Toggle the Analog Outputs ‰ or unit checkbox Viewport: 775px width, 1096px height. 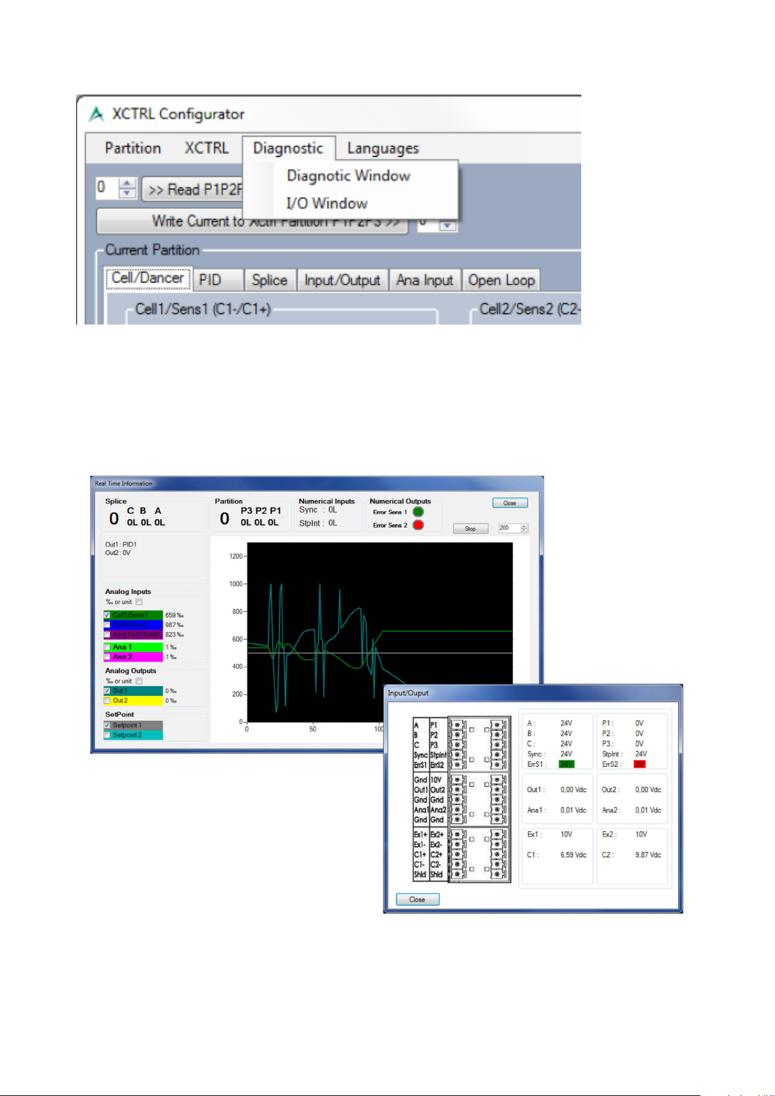tap(138, 681)
